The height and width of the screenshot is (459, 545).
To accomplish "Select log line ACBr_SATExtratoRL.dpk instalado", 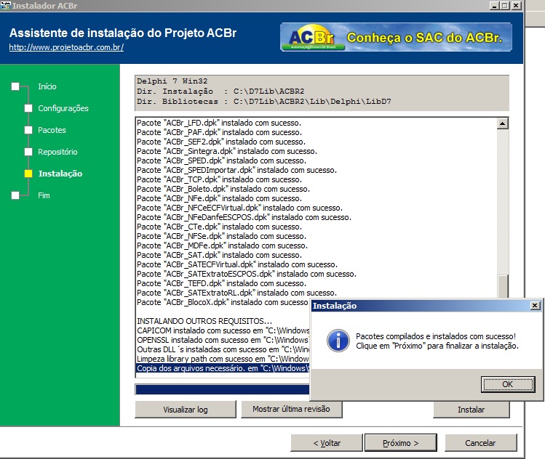I will [236, 293].
